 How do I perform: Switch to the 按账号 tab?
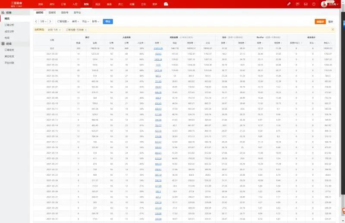click(x=65, y=12)
